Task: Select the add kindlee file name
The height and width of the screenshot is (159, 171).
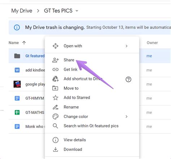Action: click(x=35, y=70)
